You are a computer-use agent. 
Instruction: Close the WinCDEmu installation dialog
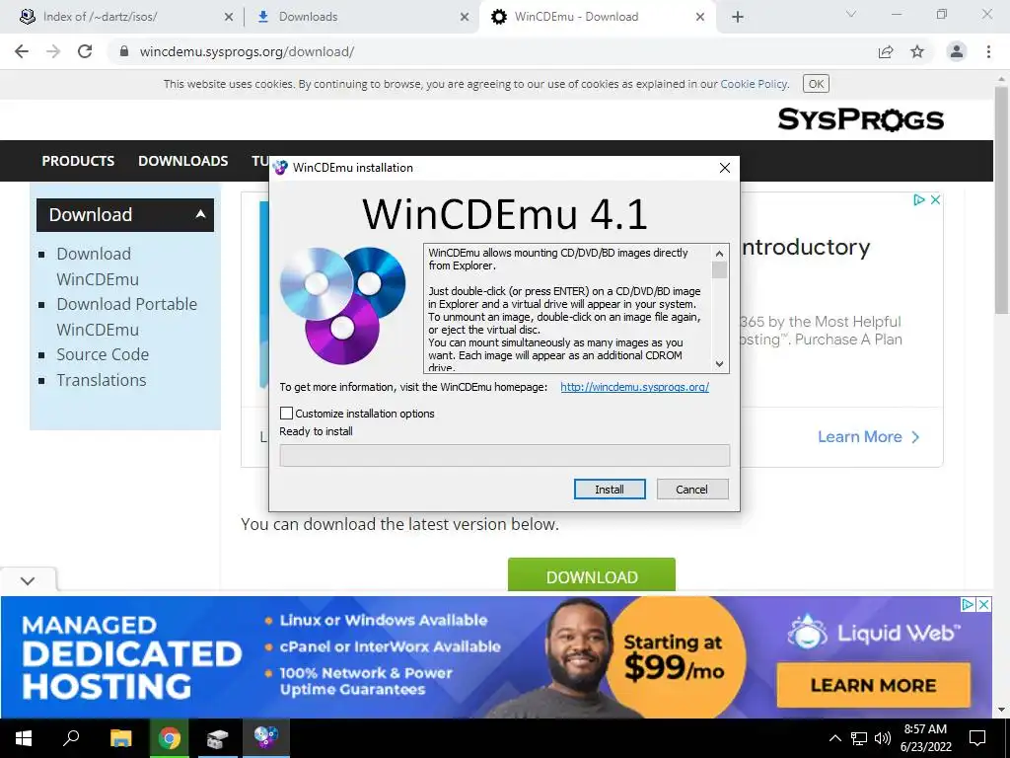[x=725, y=168]
